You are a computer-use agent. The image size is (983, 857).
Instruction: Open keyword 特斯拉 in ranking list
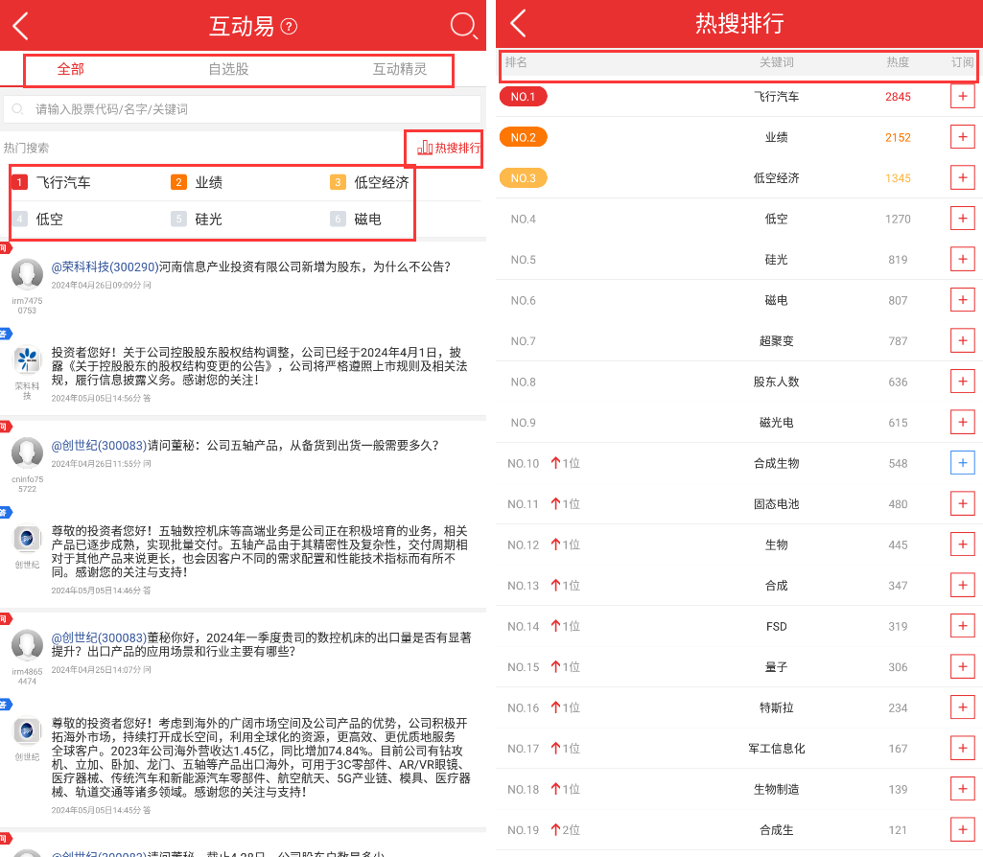tap(776, 707)
